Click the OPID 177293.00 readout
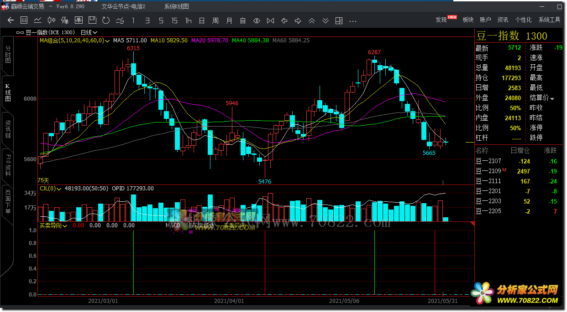The height and width of the screenshot is (312, 567). 133,188
